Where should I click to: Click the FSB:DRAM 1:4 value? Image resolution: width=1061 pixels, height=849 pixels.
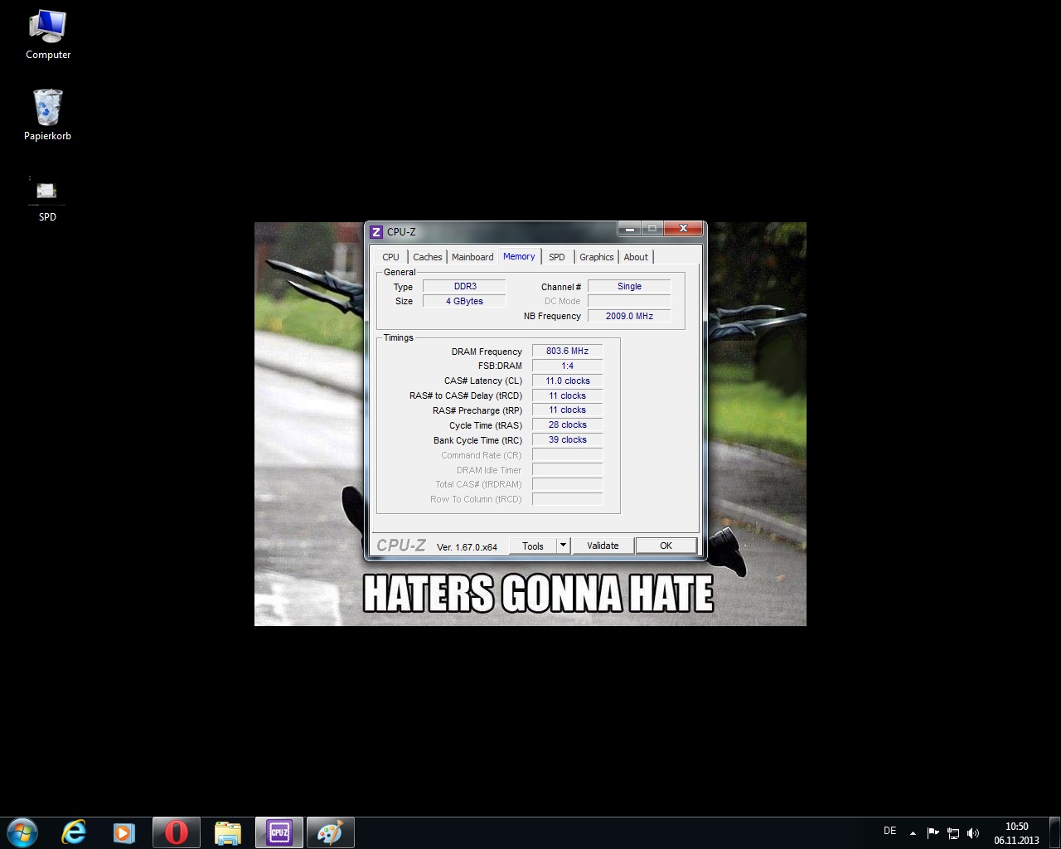point(567,366)
